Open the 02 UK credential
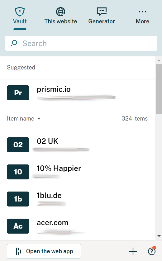 78,145
